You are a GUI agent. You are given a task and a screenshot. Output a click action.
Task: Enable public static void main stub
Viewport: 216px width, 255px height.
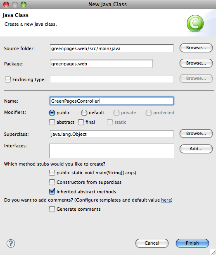tap(52, 173)
